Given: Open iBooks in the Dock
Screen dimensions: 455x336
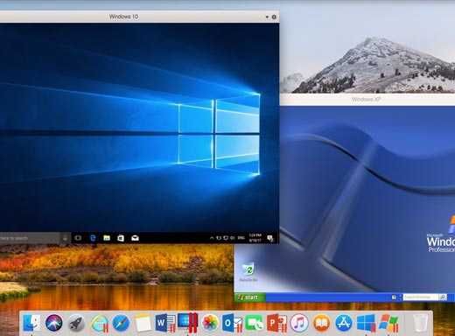Looking at the screenshot, I should [x=321, y=323].
